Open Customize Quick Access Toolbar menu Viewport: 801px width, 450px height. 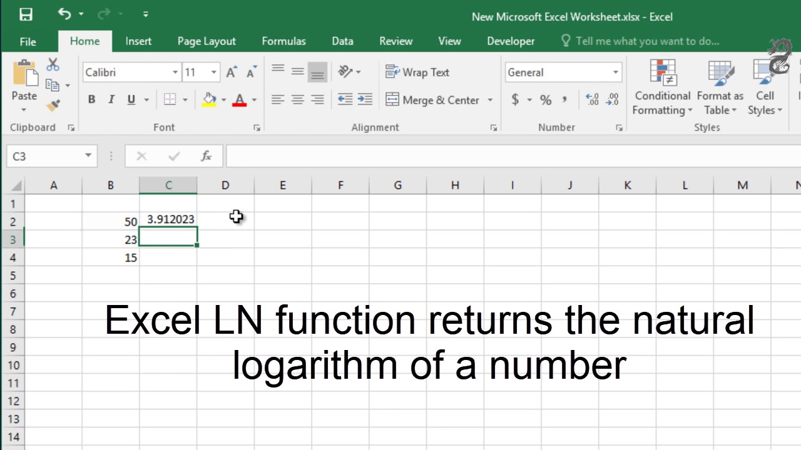click(145, 14)
